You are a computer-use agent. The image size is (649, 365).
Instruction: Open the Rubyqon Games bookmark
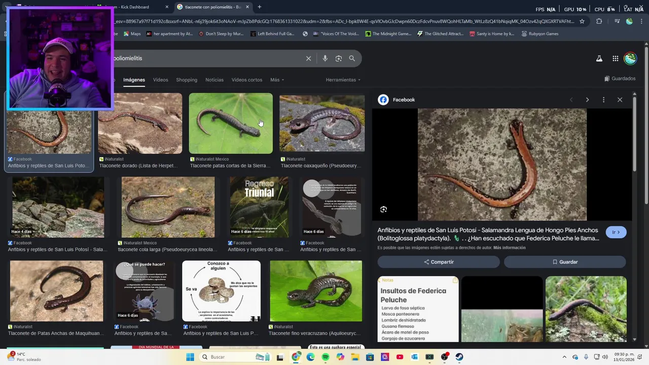539,34
